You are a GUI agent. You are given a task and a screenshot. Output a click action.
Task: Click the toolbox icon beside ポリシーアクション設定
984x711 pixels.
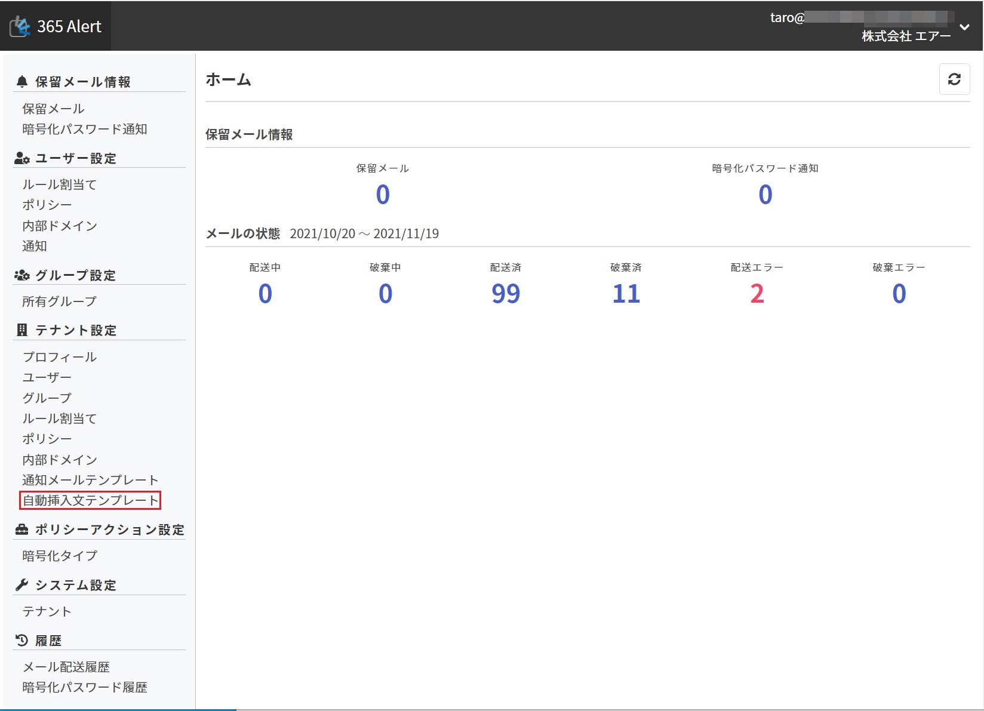pyautogui.click(x=22, y=530)
